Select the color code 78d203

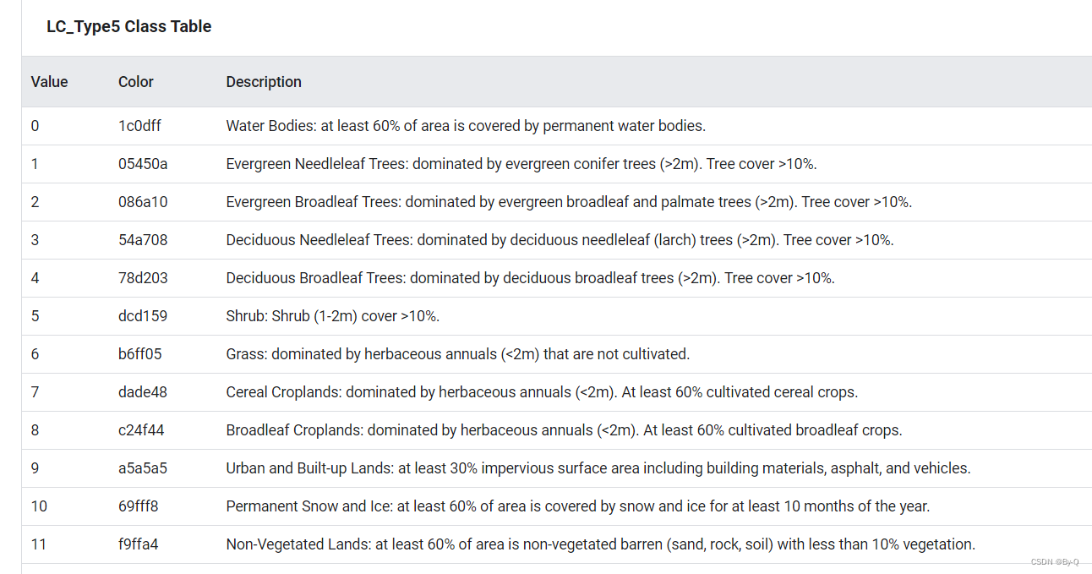pos(143,278)
